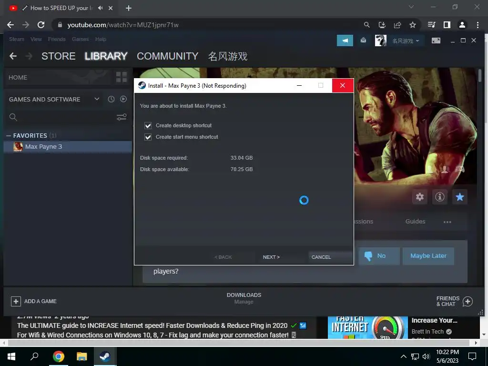Screen dimensions: 488x366
Task: Open the Steam menu
Action: [x=17, y=39]
